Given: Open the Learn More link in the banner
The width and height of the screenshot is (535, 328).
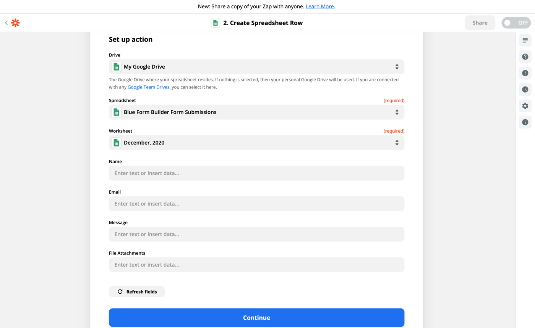Looking at the screenshot, I should [319, 6].
